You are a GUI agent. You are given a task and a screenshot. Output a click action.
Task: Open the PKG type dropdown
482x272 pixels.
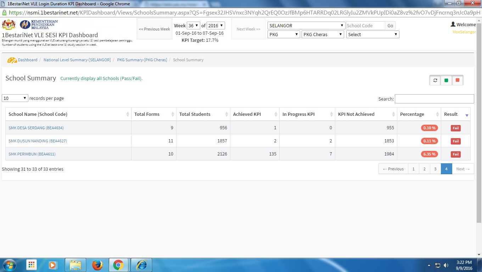284,34
